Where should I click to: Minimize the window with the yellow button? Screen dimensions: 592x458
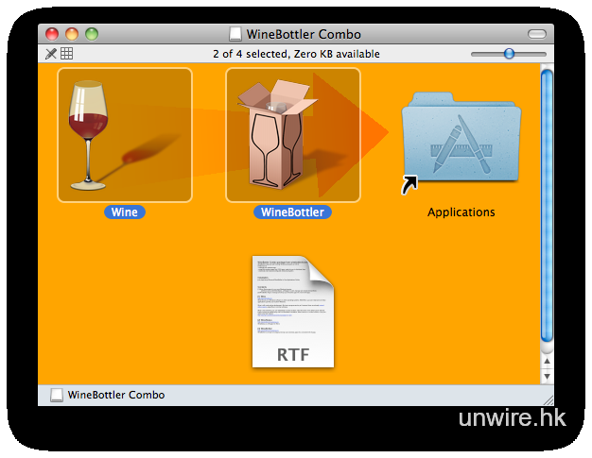(x=72, y=34)
